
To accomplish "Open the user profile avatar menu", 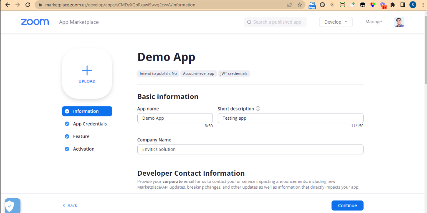I will pyautogui.click(x=399, y=22).
